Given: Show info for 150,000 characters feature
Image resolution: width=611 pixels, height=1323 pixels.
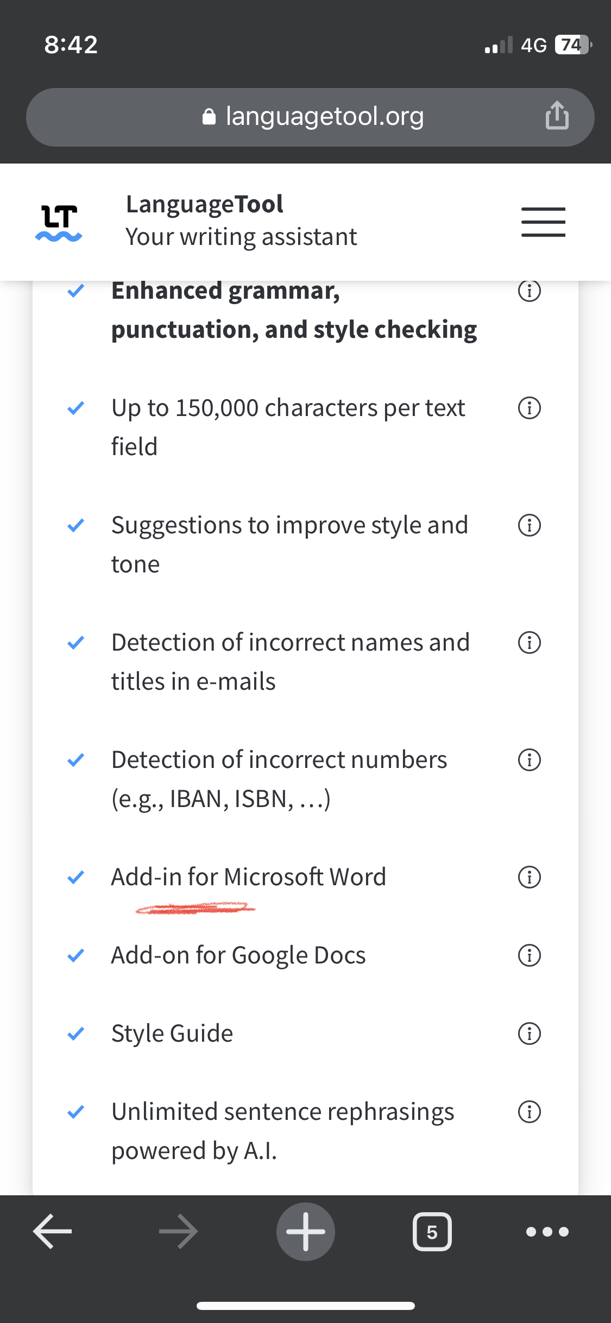Looking at the screenshot, I should point(530,408).
